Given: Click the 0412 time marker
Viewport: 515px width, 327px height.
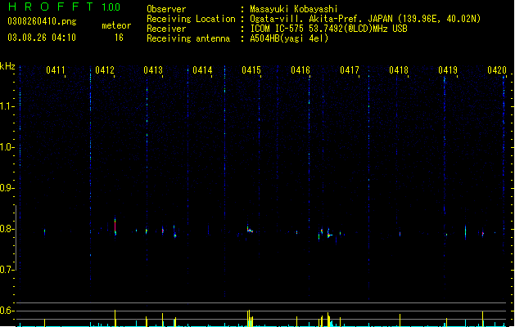Looking at the screenshot, I should pyautogui.click(x=105, y=70).
